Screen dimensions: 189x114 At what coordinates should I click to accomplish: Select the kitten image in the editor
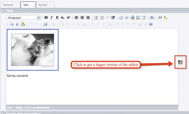coord(33,50)
